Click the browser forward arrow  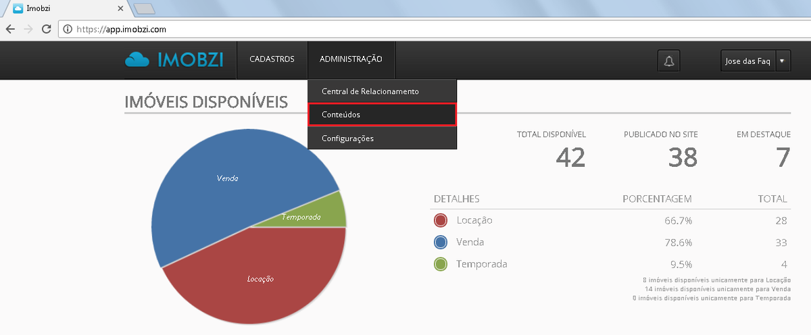click(x=28, y=29)
